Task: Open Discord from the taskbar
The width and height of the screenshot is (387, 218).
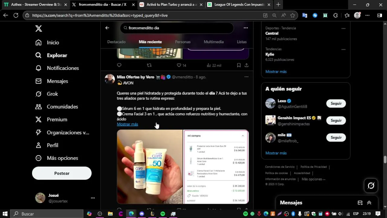Action: (142, 214)
